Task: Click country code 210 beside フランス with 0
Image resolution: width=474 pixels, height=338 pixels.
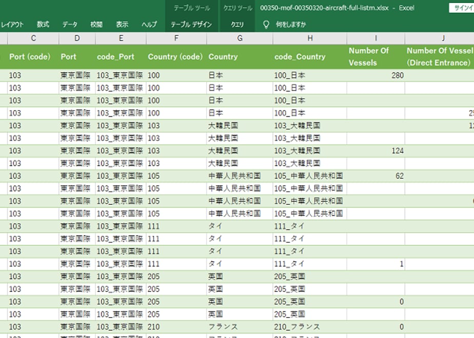Action: (x=176, y=327)
